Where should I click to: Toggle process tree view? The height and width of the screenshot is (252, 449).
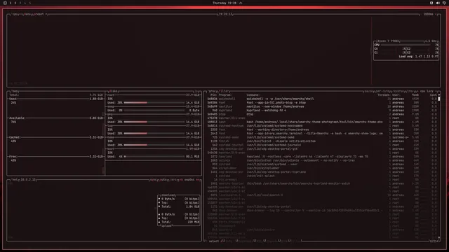point(411,91)
